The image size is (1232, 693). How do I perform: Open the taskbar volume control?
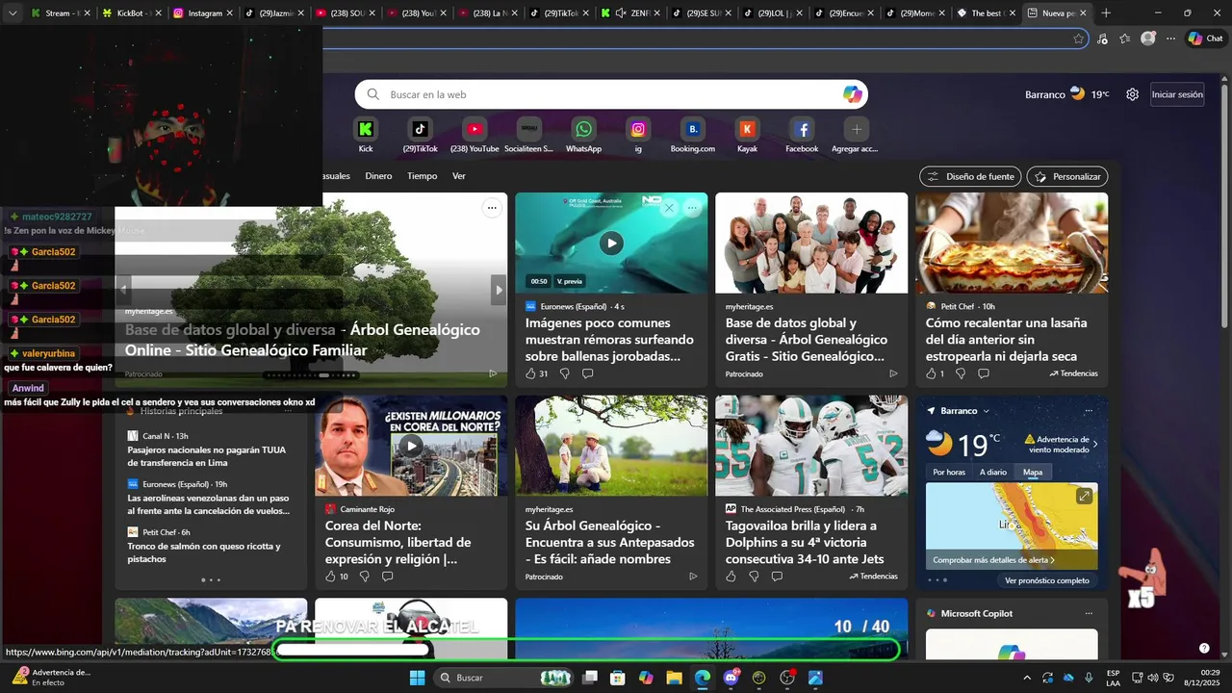[x=1153, y=678]
